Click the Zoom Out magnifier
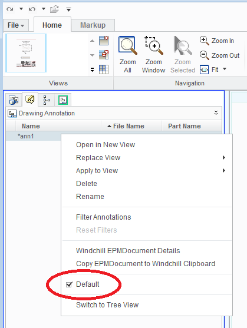247x328 pixels. click(204, 55)
